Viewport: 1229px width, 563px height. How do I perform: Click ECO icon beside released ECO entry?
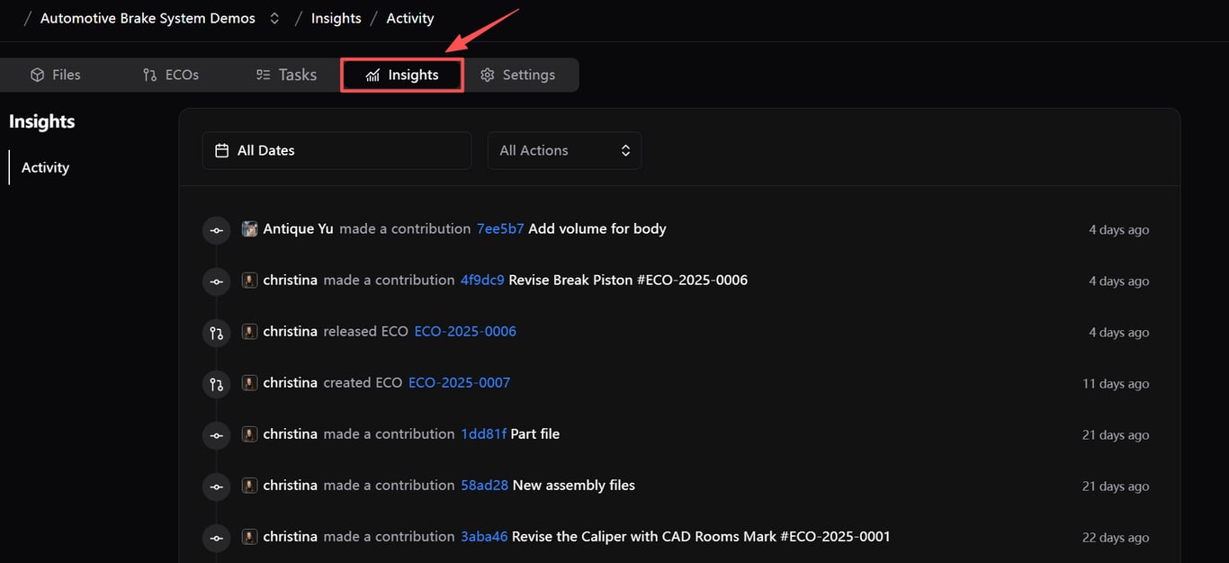tap(216, 333)
